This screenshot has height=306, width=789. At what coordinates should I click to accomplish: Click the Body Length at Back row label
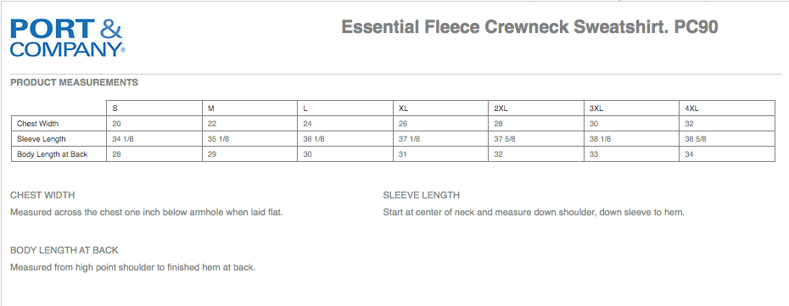53,153
